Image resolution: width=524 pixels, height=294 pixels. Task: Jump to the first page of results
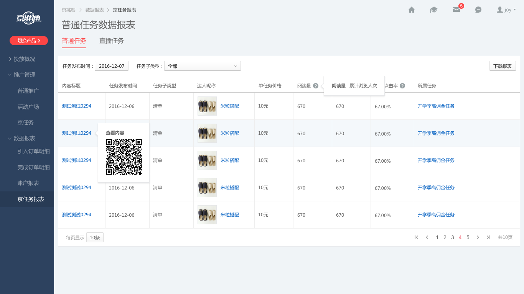tap(416, 237)
